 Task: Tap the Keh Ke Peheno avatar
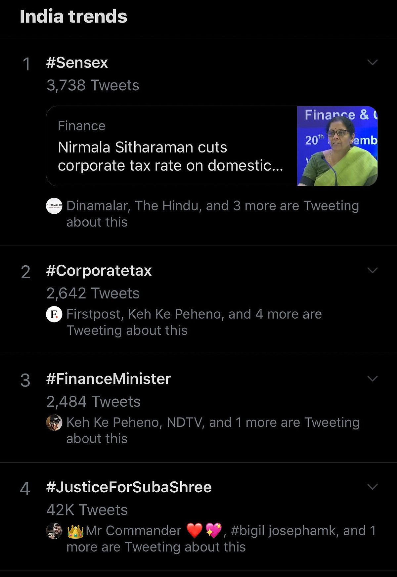pyautogui.click(x=54, y=422)
